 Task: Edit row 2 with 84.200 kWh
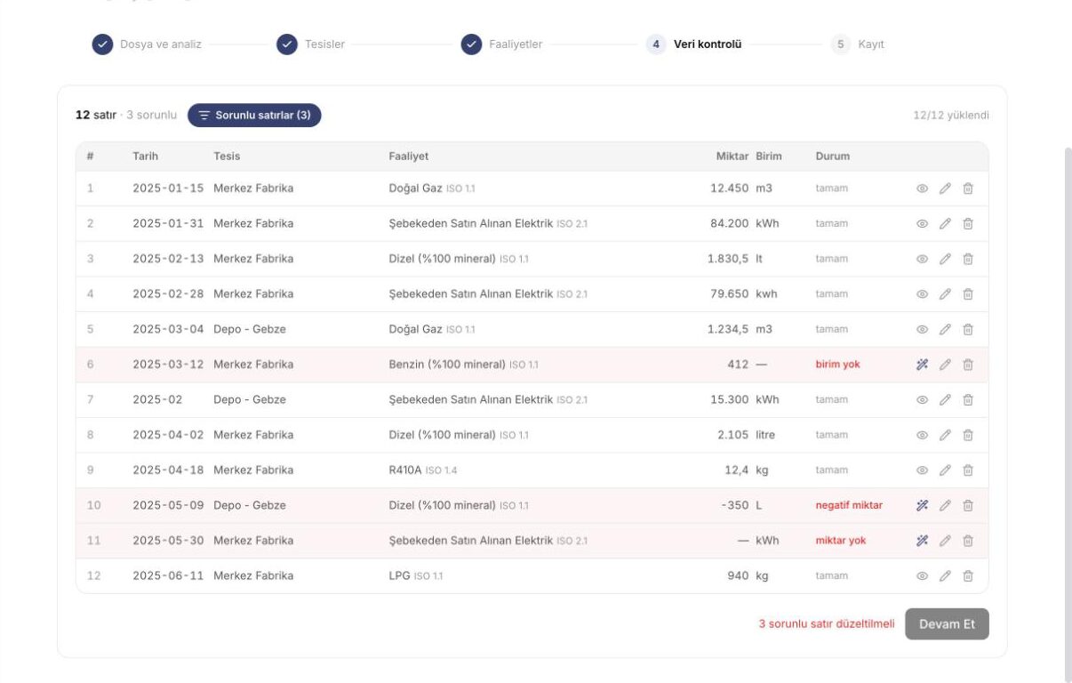945,223
